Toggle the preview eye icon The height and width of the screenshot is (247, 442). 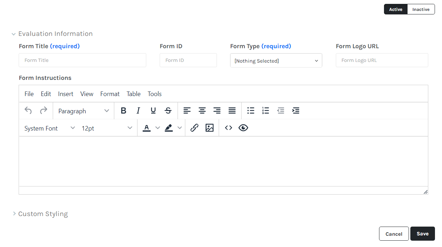[x=243, y=128]
